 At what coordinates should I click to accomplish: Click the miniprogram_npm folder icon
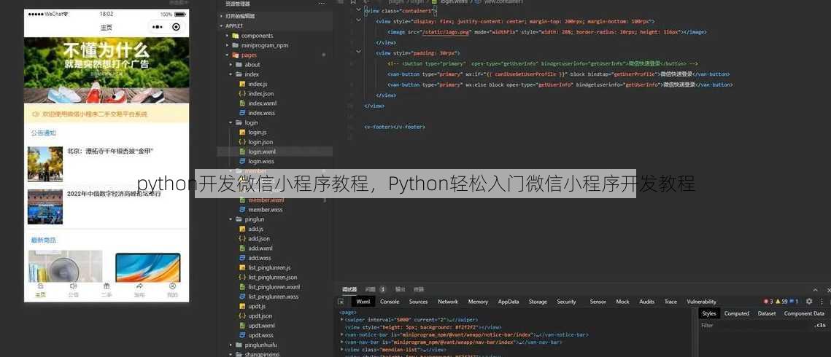point(236,45)
